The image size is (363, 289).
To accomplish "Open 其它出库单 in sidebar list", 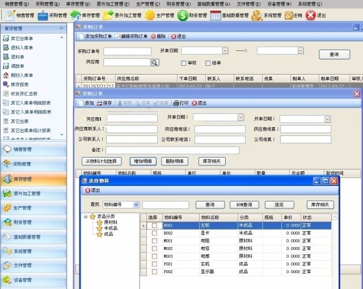I will click(22, 39).
